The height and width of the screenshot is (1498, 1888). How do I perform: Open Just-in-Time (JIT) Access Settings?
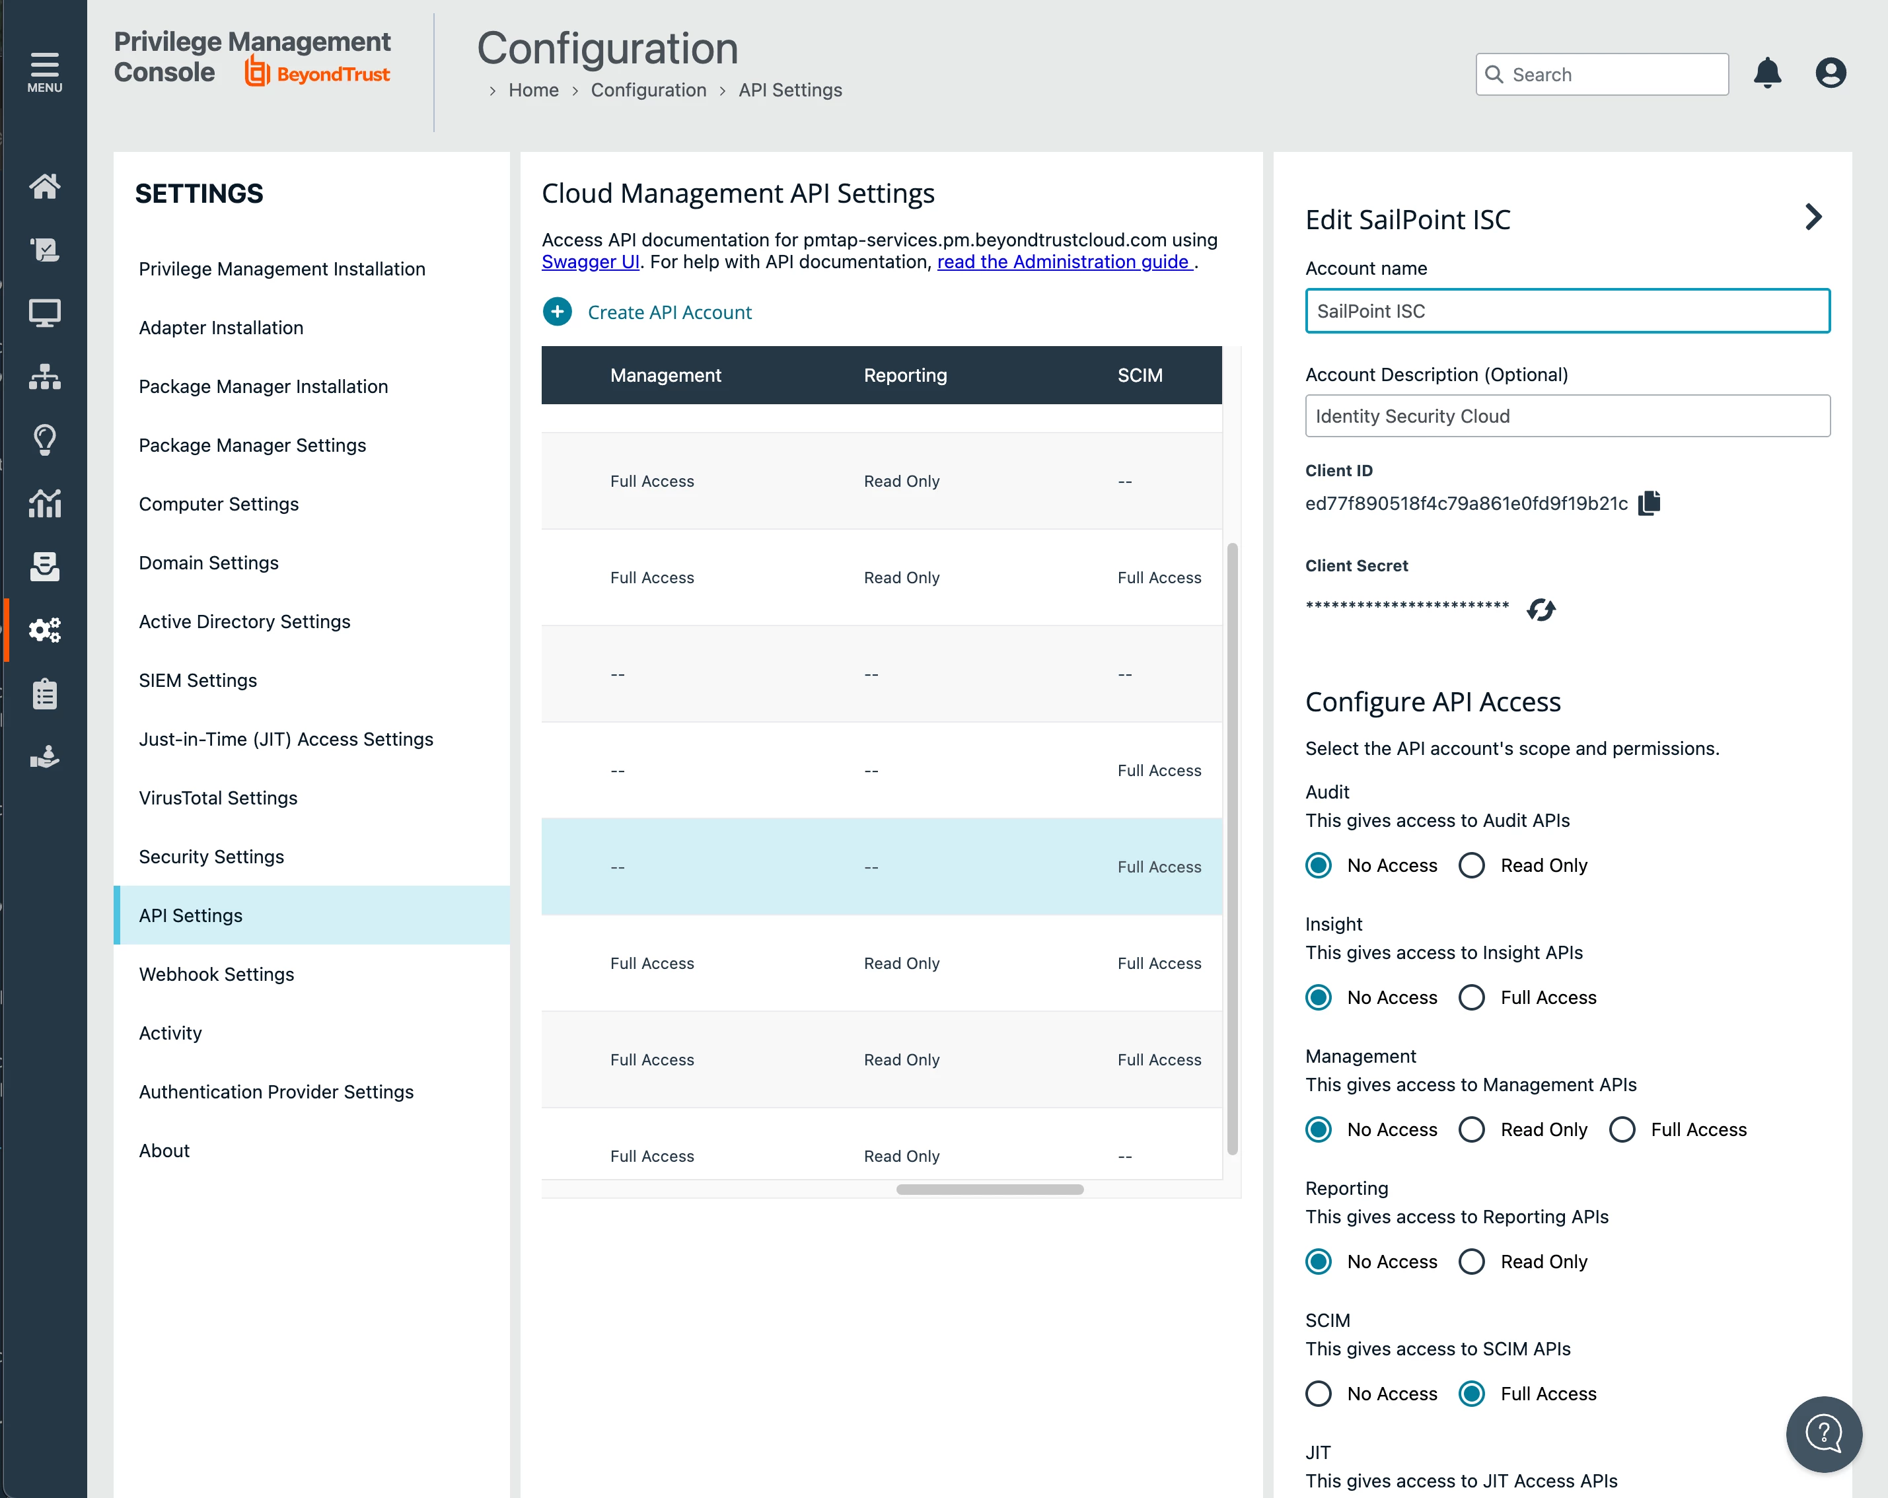coord(286,739)
